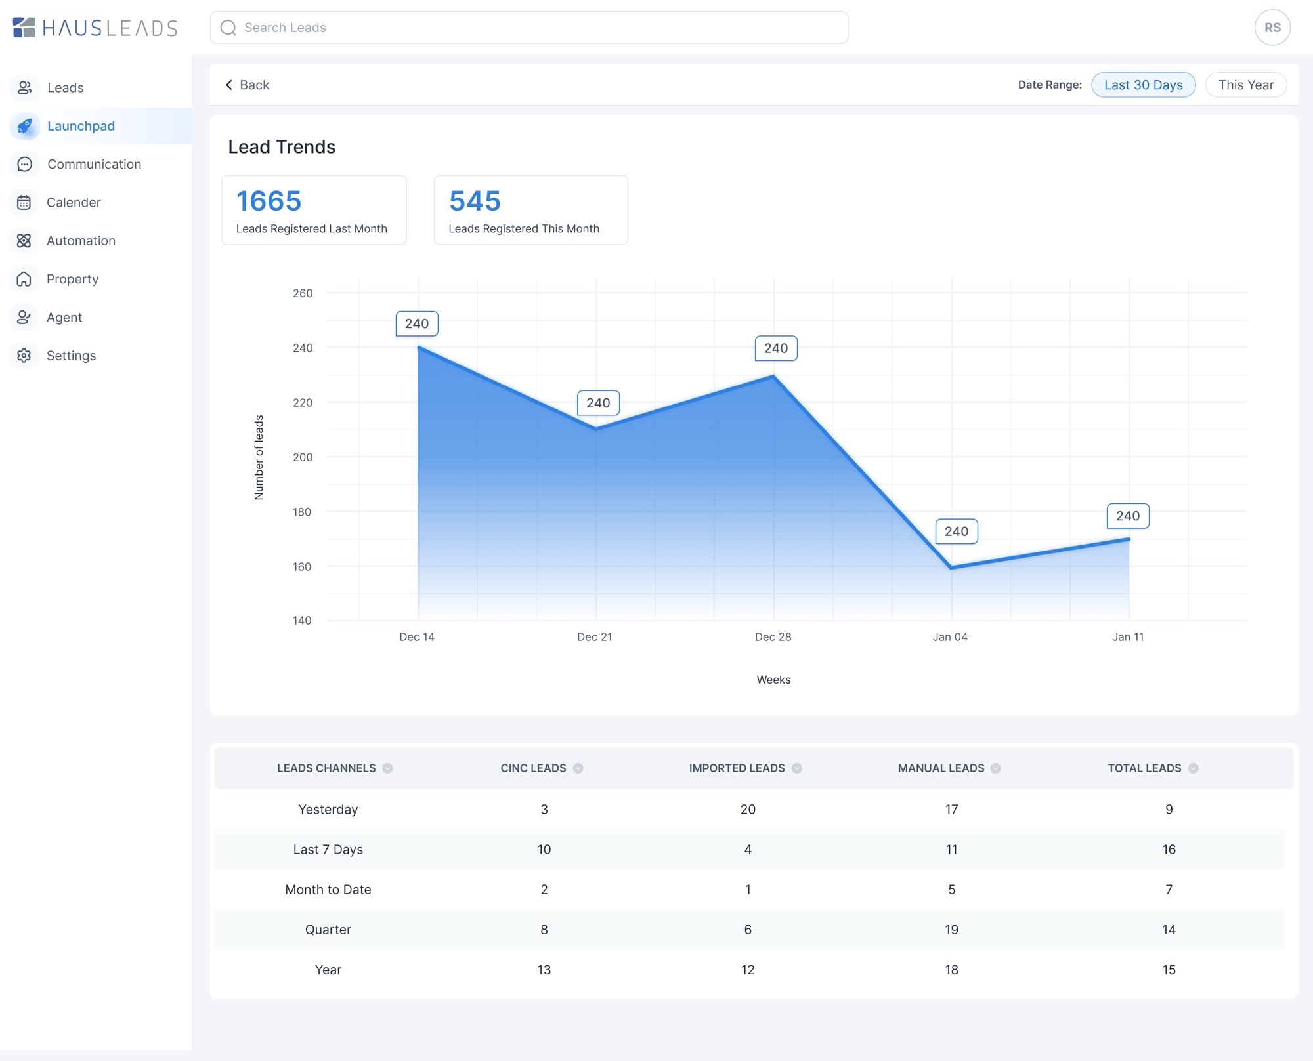Viewport: 1313px width, 1061px height.
Task: Click the Leads people icon in sidebar
Action: 24,87
